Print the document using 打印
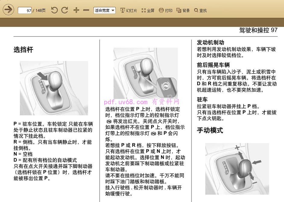Viewport: 284px width, 202px height. coord(166,11)
